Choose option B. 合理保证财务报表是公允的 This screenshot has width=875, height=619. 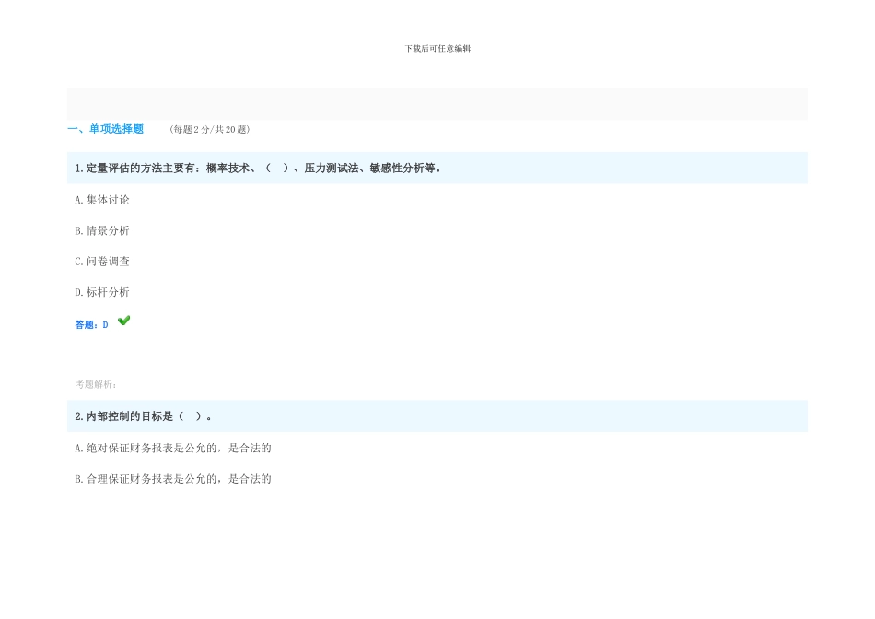[x=173, y=479]
